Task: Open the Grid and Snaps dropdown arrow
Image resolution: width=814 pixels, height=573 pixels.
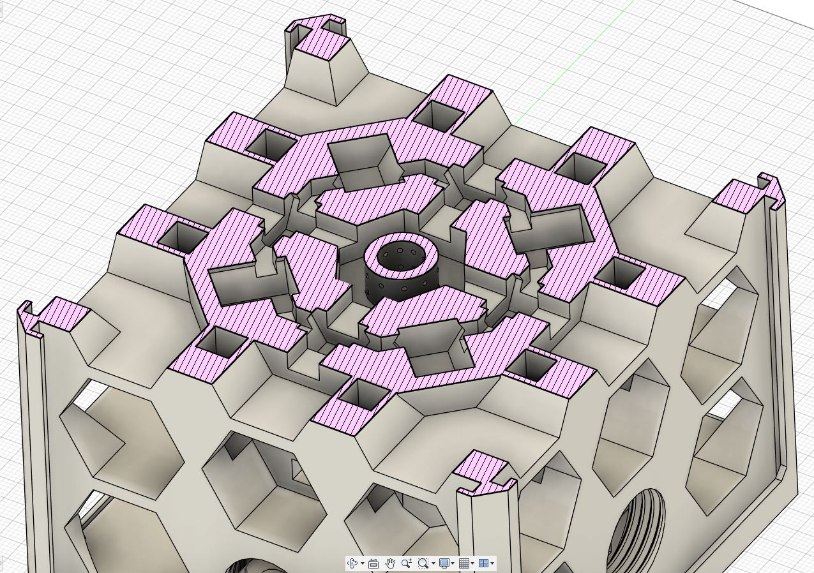Action: 472,563
